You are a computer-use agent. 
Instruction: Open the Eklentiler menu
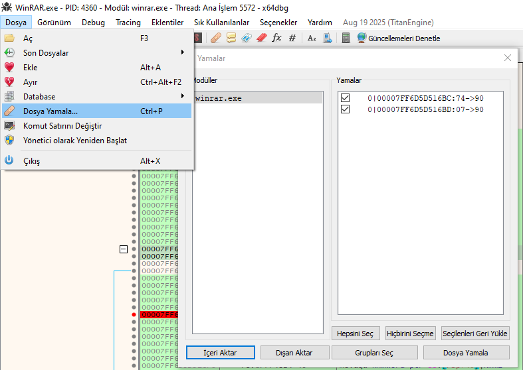(x=167, y=23)
